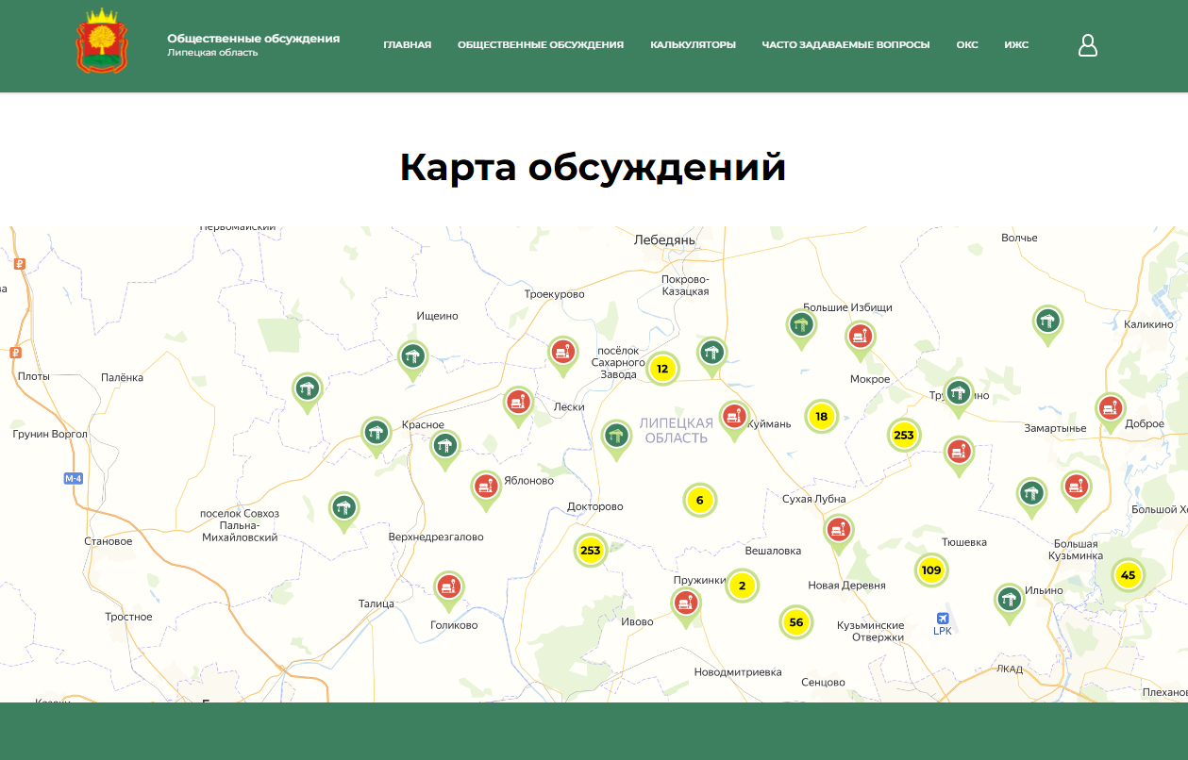Screen dimensions: 1188x760
Task: Open red building marker below Троекурово
Action: pos(563,357)
